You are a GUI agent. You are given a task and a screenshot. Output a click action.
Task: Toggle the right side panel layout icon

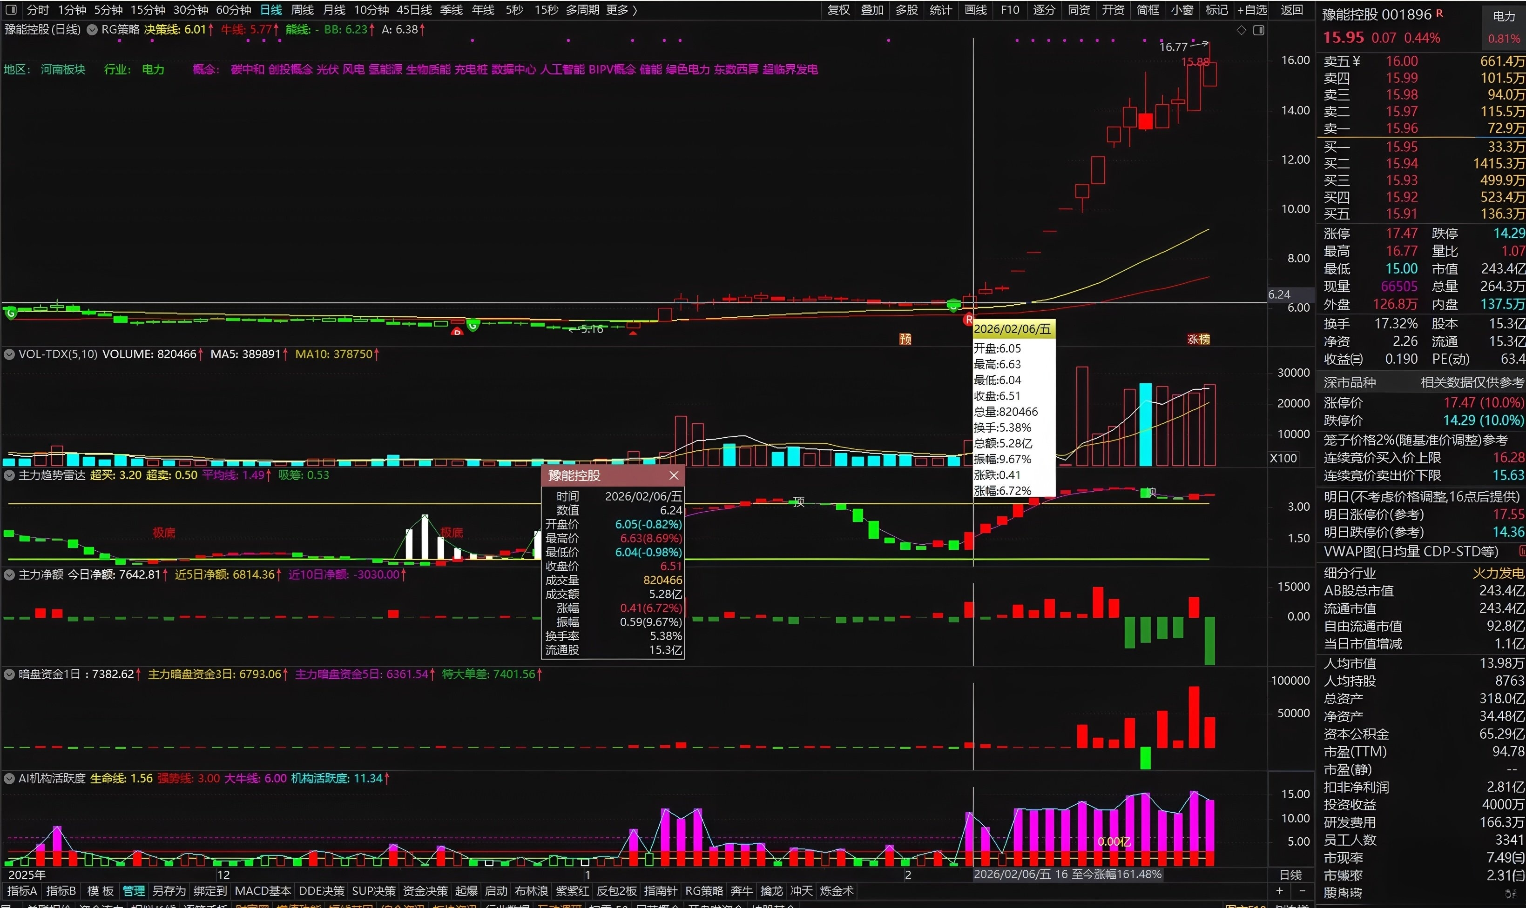1258,30
